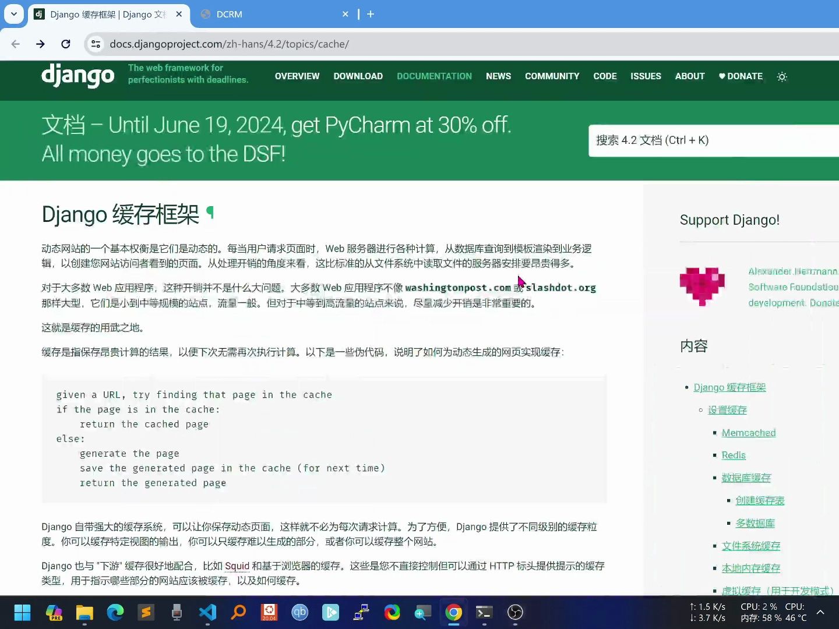The image size is (839, 629).
Task: Open the Squid link in the paragraph
Action: 237,566
